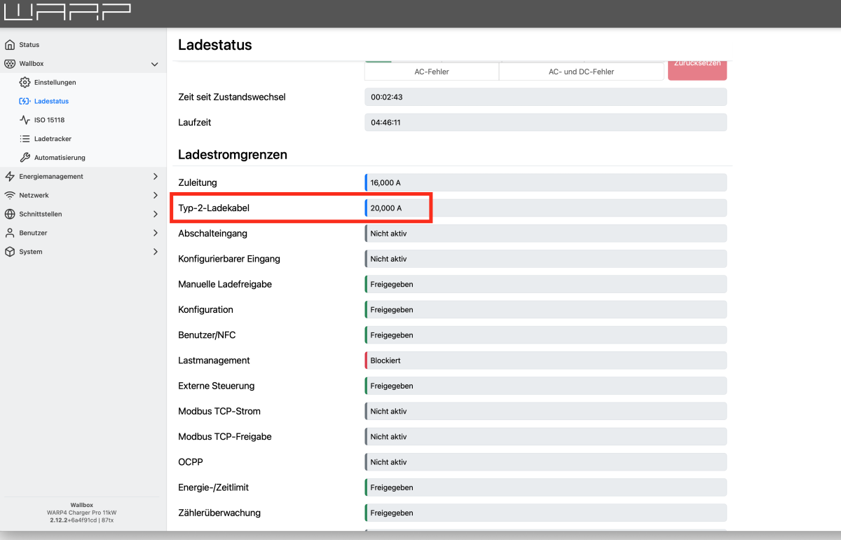The image size is (841, 540).
Task: Click the Zählerüberwachung Freigegeben field
Action: coord(545,513)
